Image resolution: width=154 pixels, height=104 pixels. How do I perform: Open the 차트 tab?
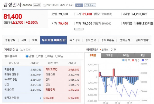(x=35, y=40)
